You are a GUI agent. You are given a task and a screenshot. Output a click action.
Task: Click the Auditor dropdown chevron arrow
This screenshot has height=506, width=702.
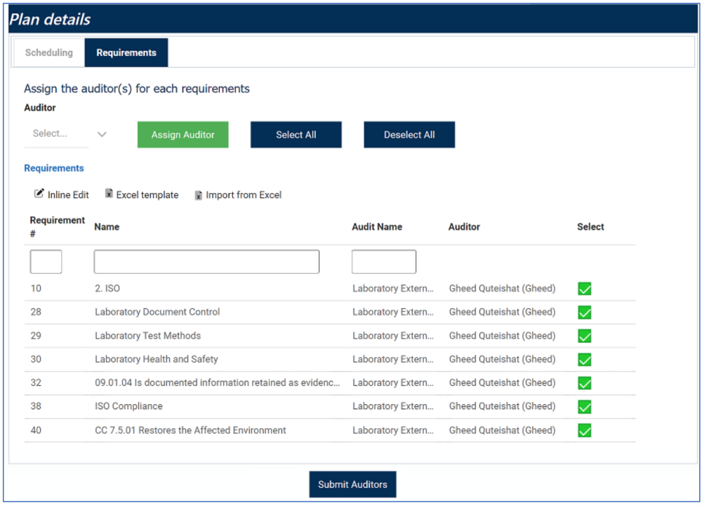coord(102,134)
